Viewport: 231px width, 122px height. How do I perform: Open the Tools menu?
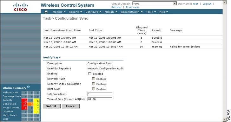(x=151, y=12)
